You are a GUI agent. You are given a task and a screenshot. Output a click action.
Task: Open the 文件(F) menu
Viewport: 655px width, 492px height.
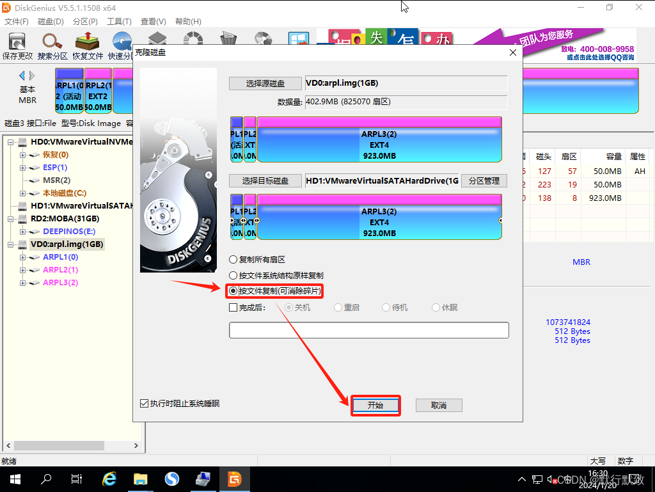(16, 21)
